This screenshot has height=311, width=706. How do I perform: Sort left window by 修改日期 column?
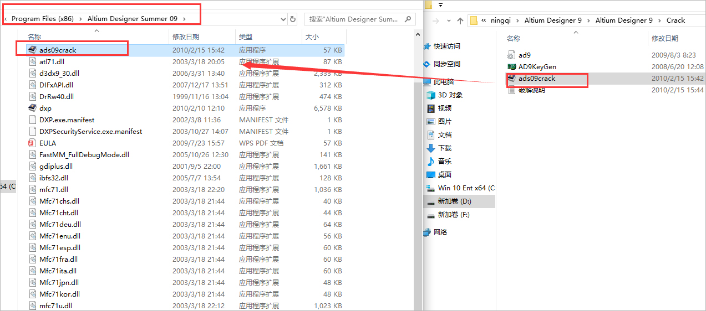coord(186,37)
